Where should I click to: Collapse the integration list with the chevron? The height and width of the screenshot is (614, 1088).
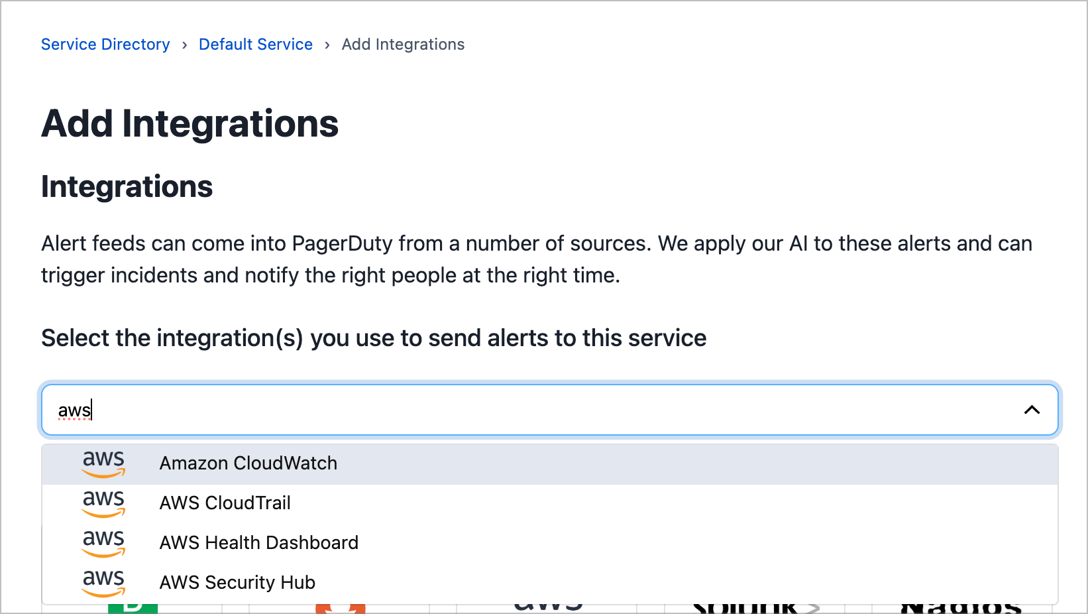point(1032,410)
